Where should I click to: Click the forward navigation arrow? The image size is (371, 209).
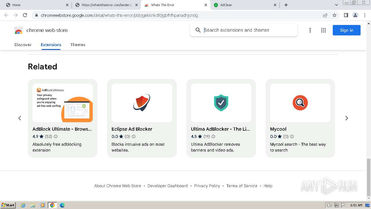(x=16, y=15)
